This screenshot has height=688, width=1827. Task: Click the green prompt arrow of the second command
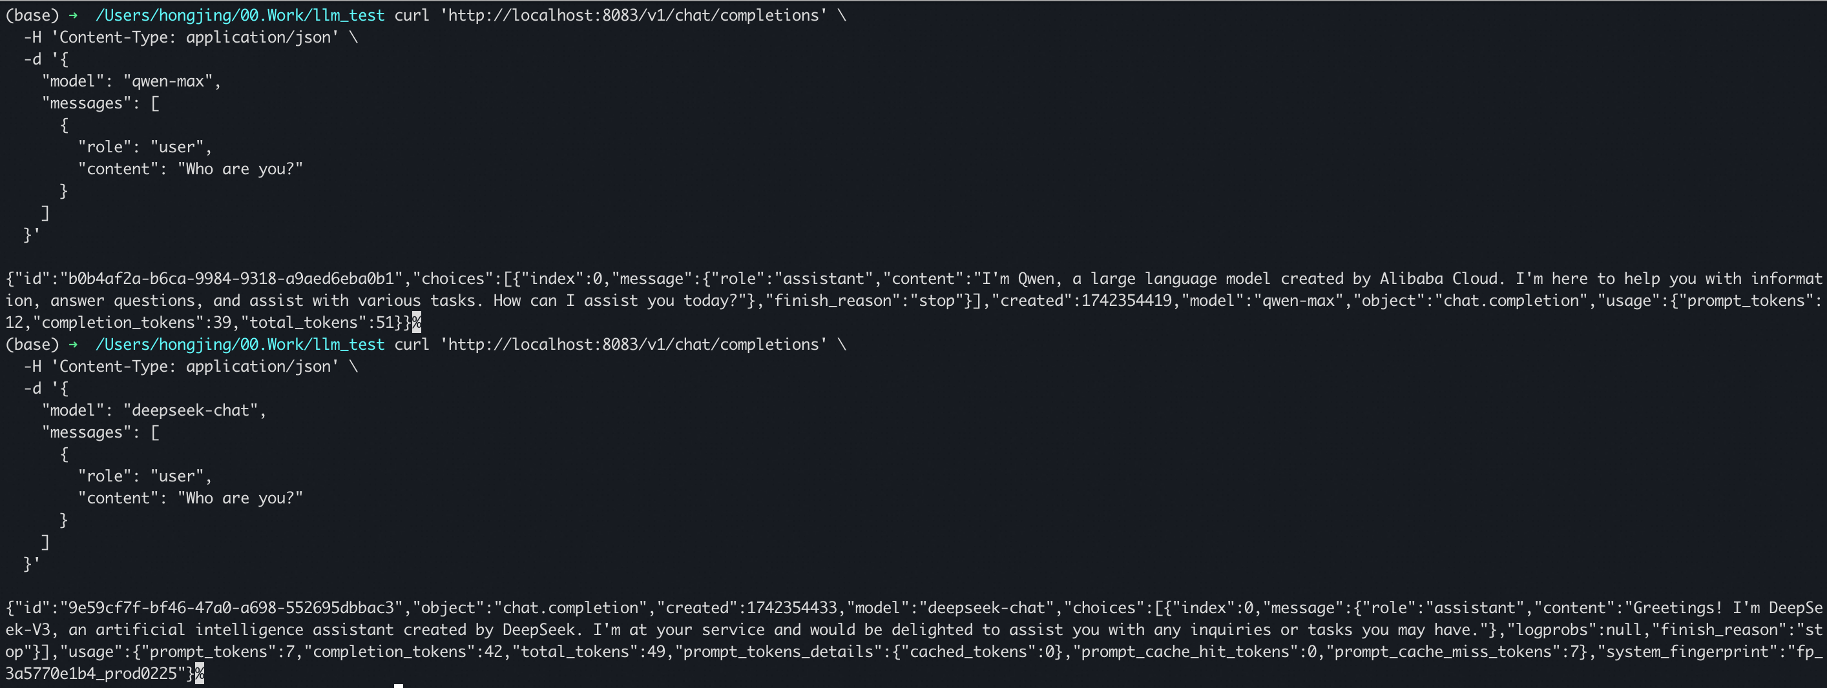point(73,345)
